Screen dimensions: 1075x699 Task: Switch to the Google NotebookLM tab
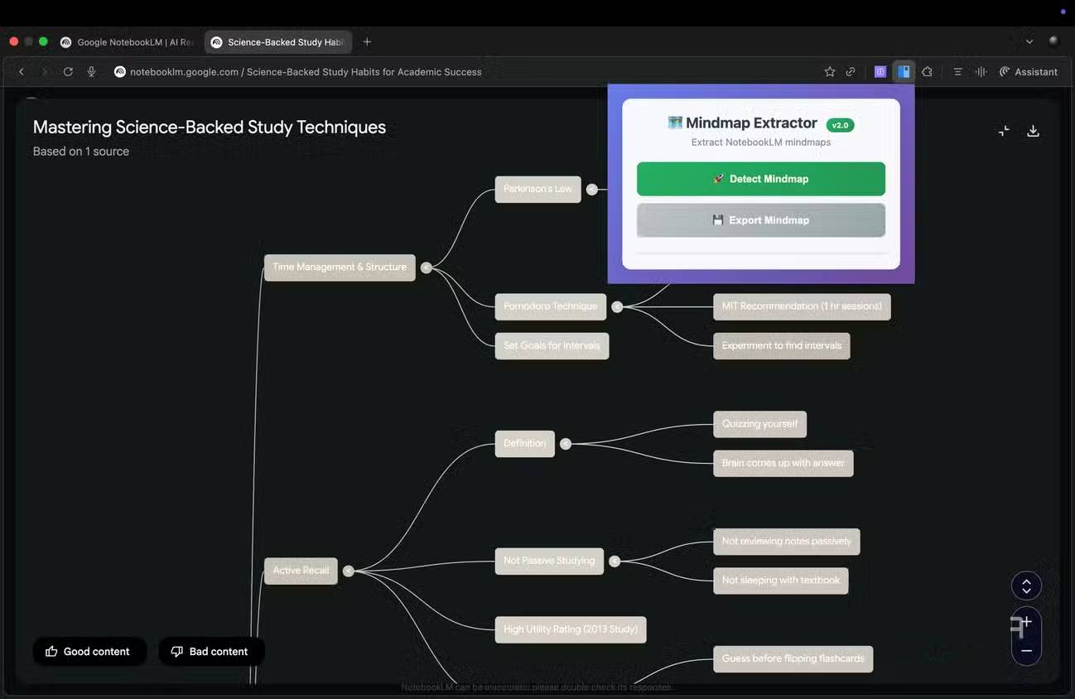click(127, 42)
